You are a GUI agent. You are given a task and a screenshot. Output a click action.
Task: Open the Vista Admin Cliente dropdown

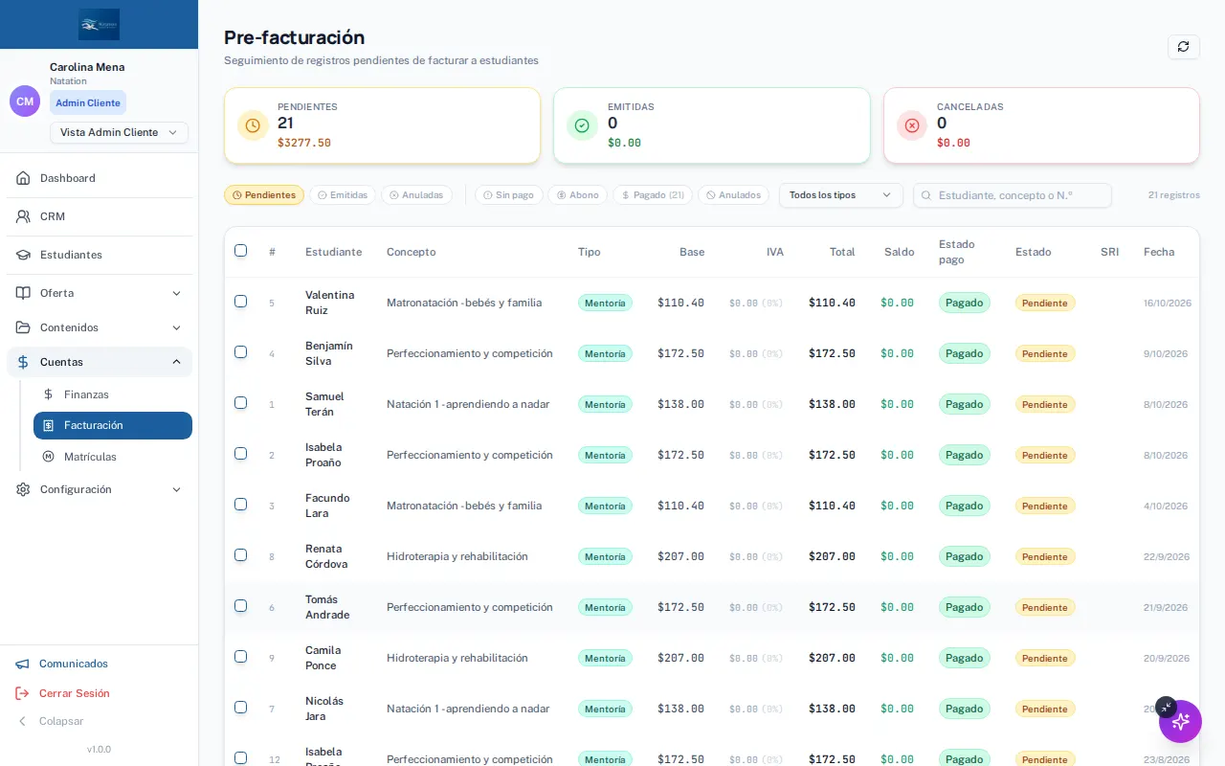119,132
